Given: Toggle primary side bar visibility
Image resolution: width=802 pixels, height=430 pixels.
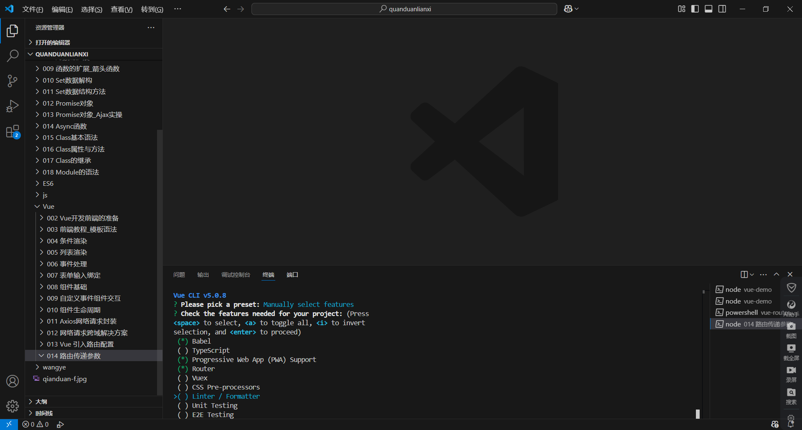Looking at the screenshot, I should coord(695,9).
